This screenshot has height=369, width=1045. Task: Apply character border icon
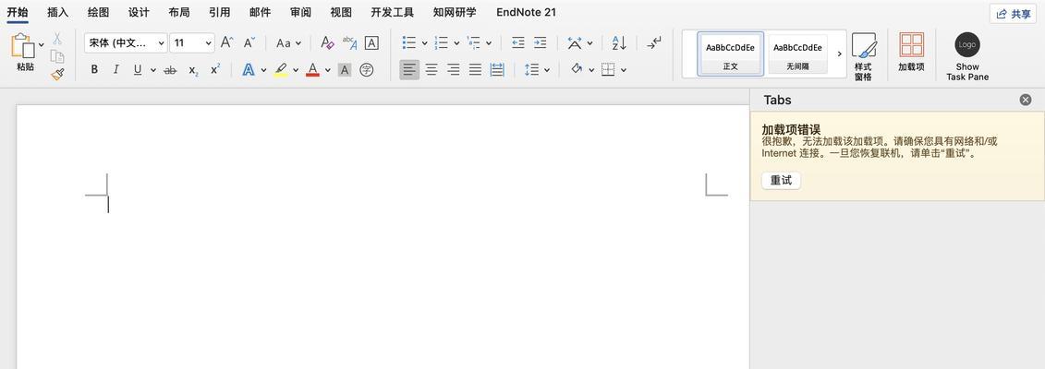tap(371, 42)
